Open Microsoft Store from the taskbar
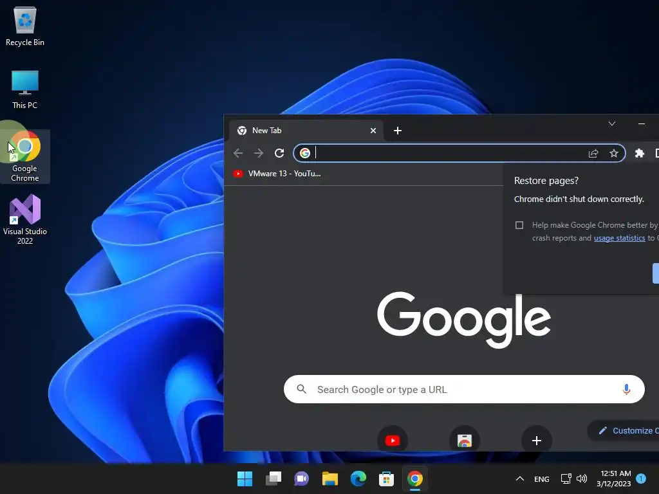The image size is (659, 494). [386, 479]
